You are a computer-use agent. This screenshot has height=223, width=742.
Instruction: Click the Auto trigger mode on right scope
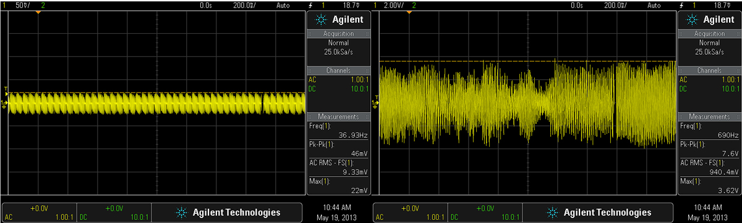point(654,5)
